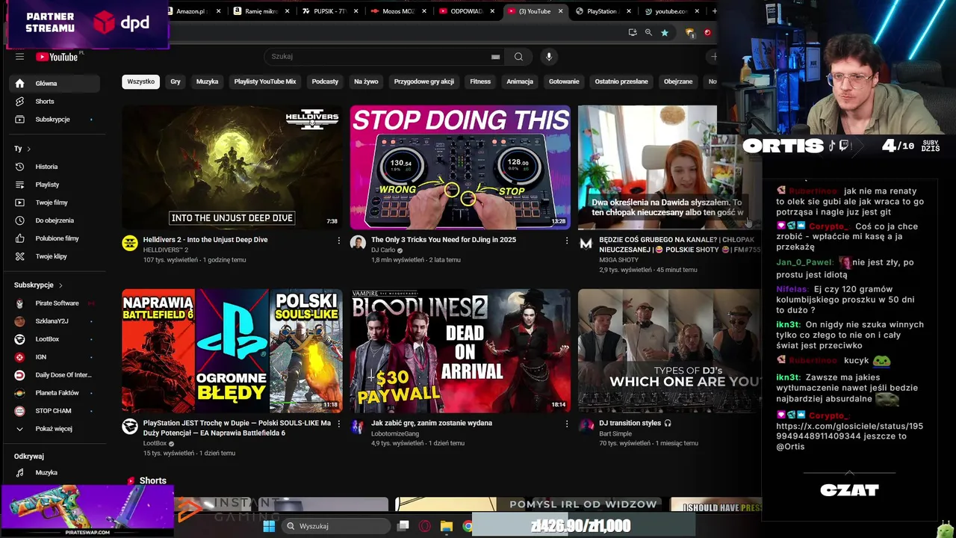Switch to the PlayStation browser tab
Screen dimensions: 956x538
603,11
